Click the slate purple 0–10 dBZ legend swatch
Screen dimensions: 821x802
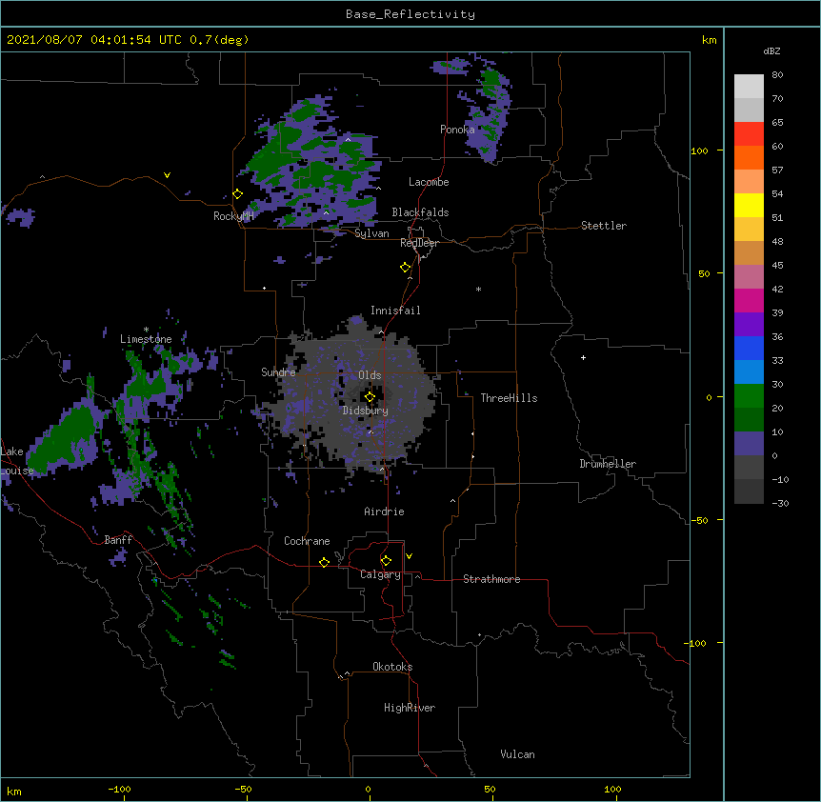pyautogui.click(x=749, y=444)
